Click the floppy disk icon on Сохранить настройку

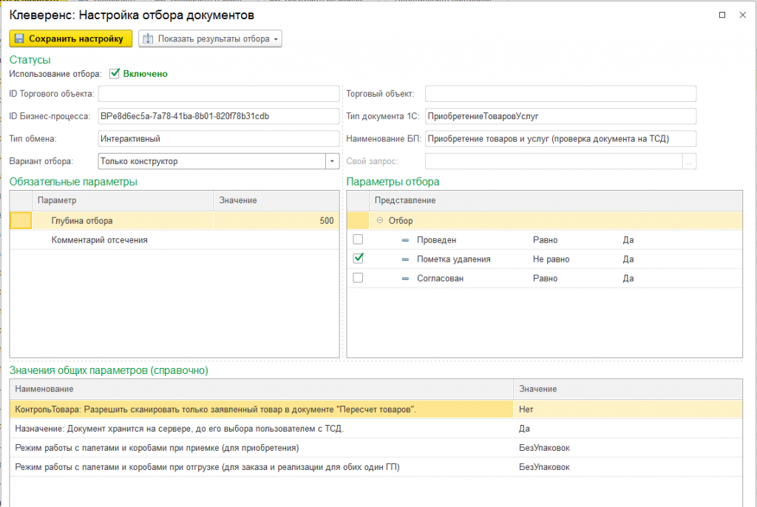(x=19, y=38)
